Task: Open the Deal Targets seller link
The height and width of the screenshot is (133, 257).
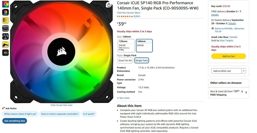Action: 226,41
